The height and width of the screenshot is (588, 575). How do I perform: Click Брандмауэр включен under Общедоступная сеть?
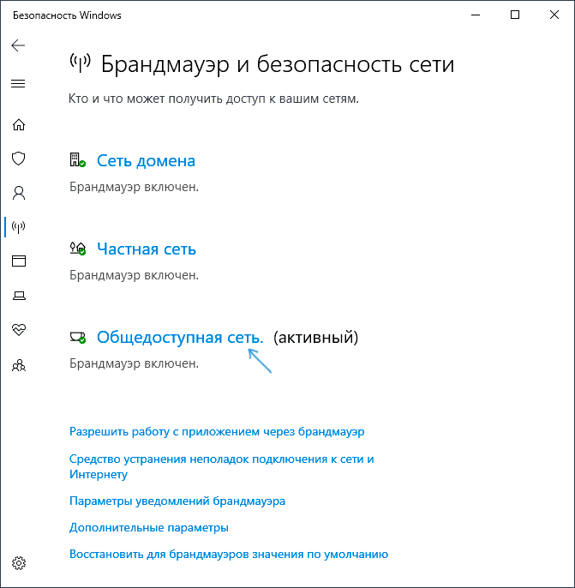pyautogui.click(x=134, y=363)
